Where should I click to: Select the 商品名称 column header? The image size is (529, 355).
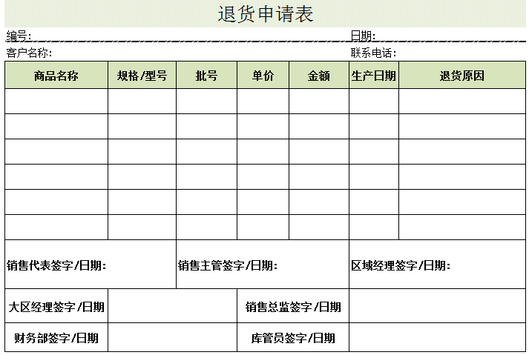click(56, 75)
